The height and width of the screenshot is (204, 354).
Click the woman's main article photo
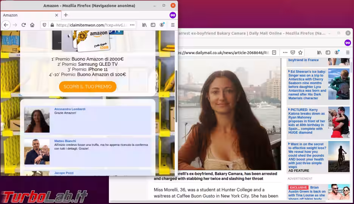tap(230, 114)
